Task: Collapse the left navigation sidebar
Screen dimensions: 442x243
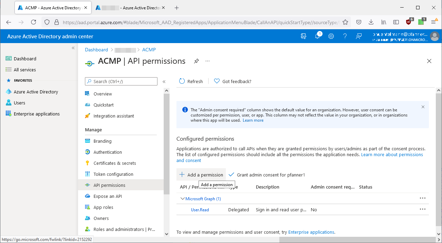Action: pos(73,48)
